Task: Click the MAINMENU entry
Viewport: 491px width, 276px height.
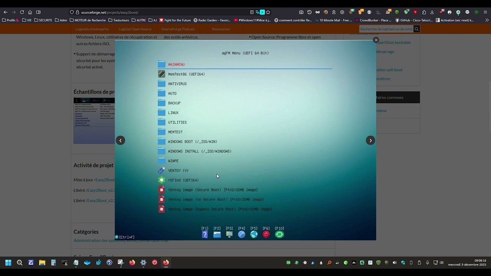Action: tap(176, 64)
